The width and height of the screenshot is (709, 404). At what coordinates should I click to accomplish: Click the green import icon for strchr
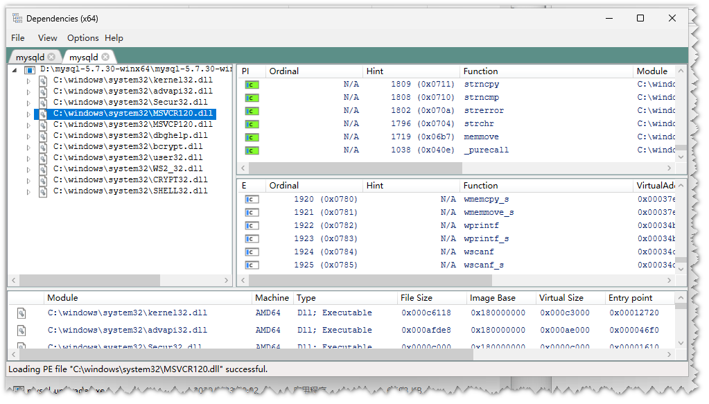252,124
